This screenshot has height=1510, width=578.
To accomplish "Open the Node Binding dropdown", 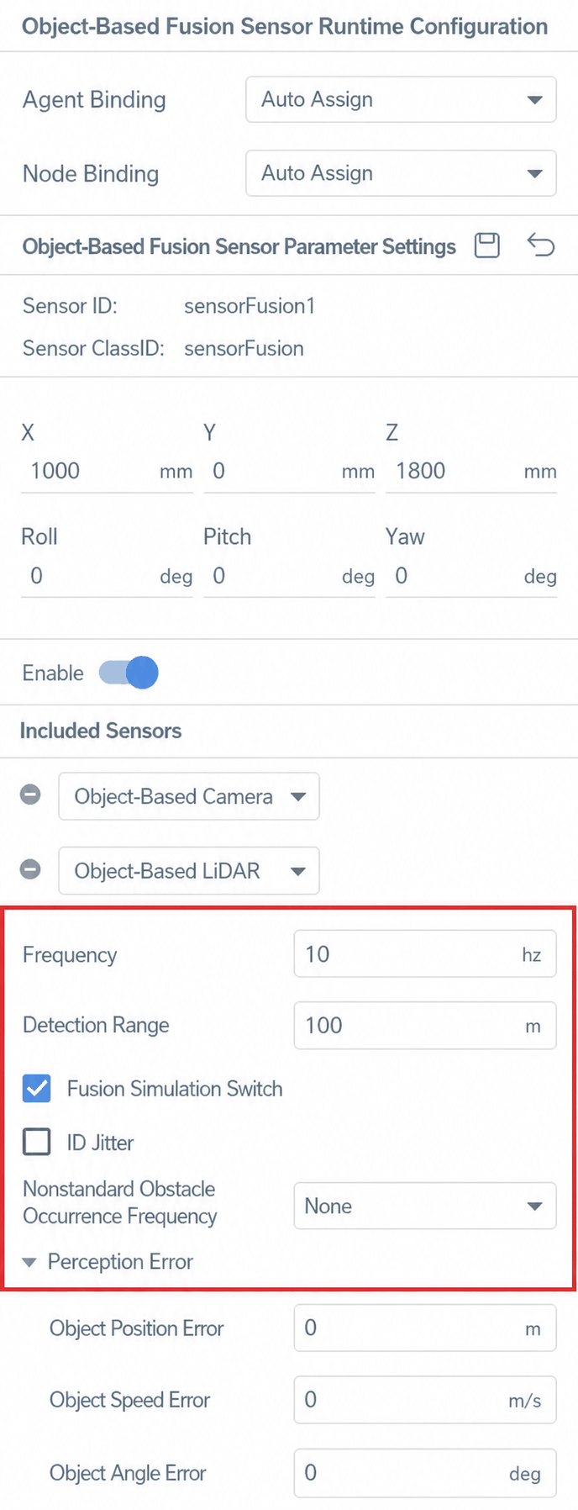I will tap(401, 173).
